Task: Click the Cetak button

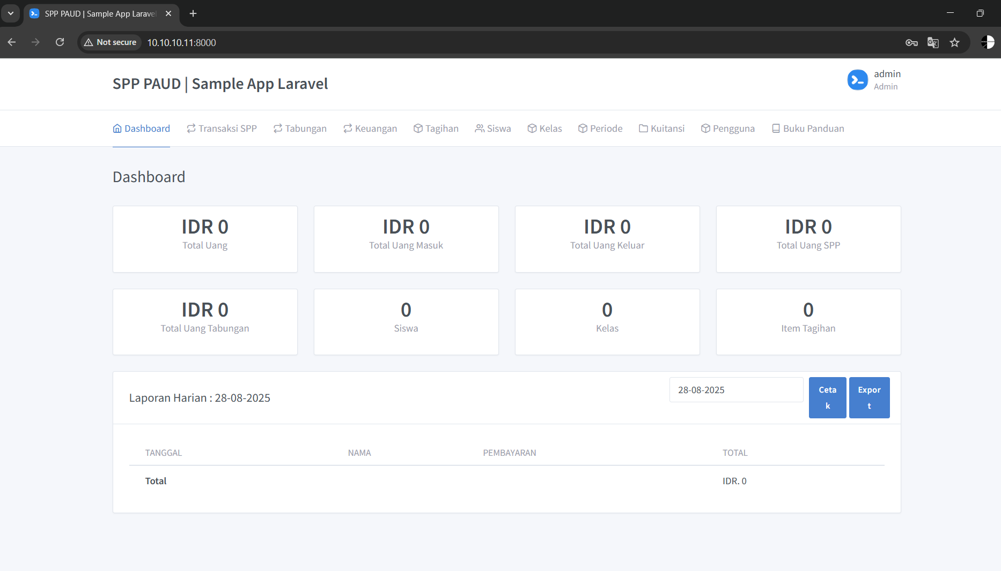Action: point(827,397)
